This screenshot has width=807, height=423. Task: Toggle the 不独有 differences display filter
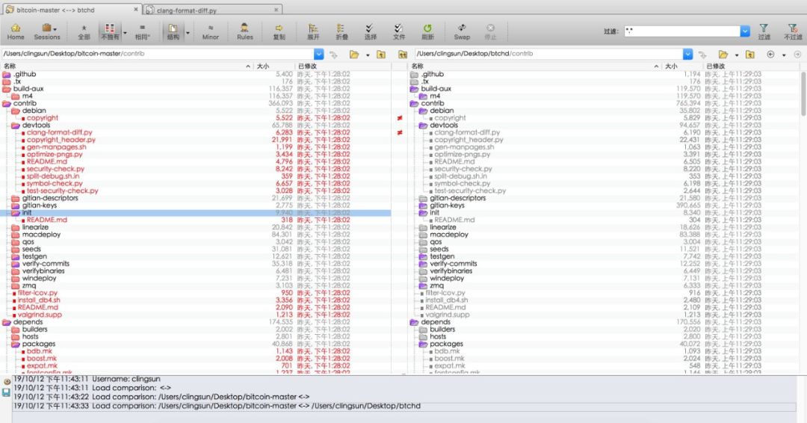(110, 31)
